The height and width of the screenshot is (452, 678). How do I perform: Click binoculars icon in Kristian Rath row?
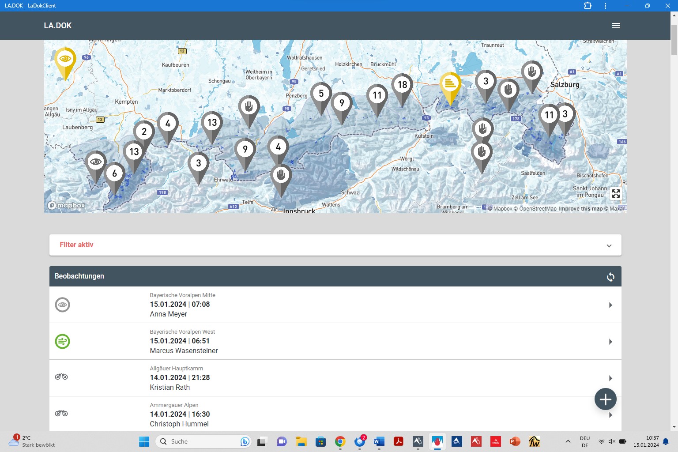(61, 377)
